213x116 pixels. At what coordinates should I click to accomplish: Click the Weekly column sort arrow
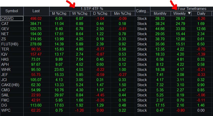pyautogui.click(x=189, y=13)
